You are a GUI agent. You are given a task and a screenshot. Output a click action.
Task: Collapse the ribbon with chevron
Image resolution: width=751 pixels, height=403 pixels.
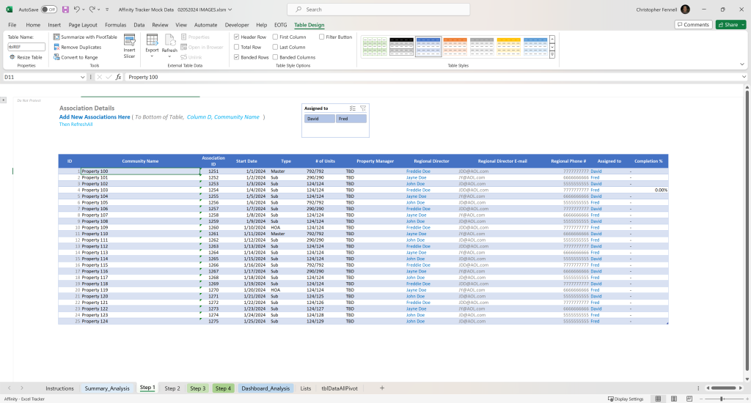tap(742, 64)
